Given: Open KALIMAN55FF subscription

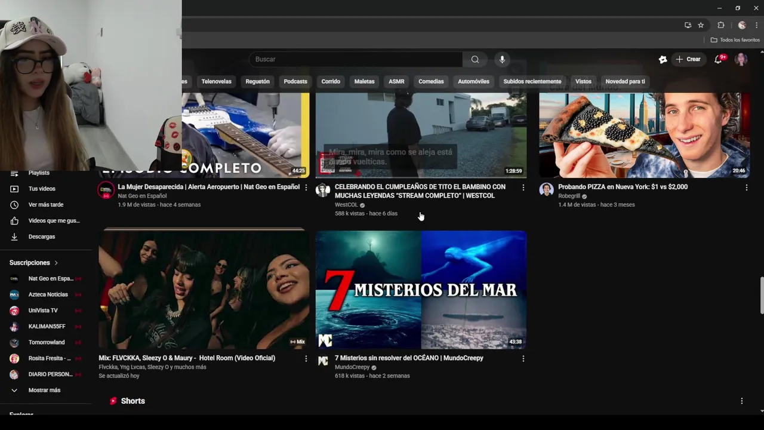Looking at the screenshot, I should pyautogui.click(x=47, y=327).
